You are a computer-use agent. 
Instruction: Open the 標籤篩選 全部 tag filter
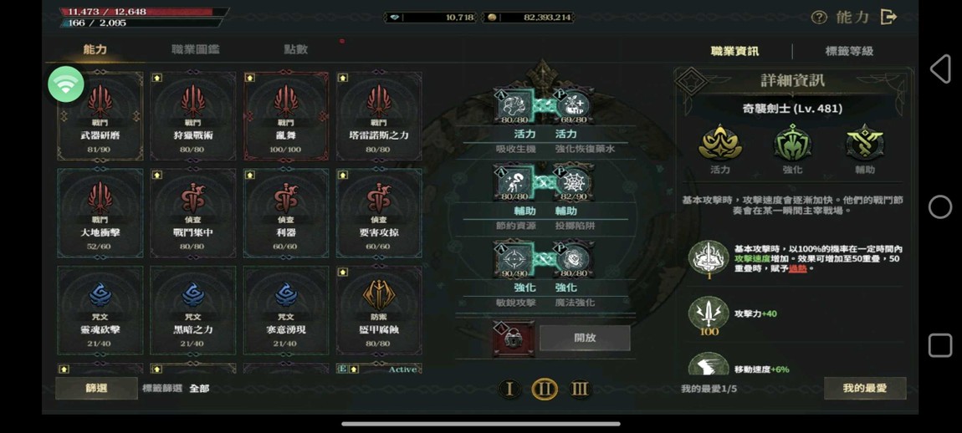tap(176, 388)
